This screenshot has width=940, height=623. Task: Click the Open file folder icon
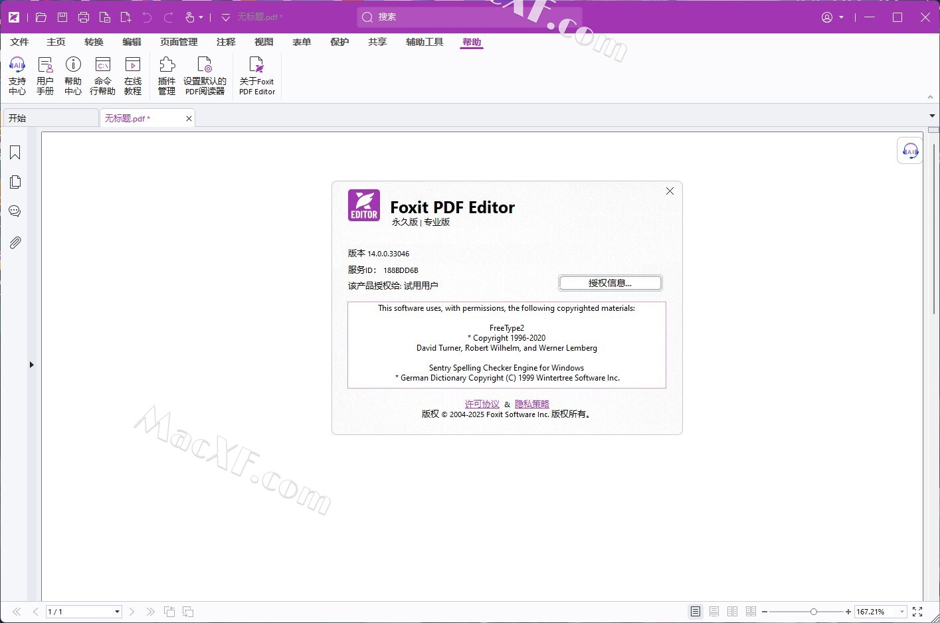tap(41, 17)
